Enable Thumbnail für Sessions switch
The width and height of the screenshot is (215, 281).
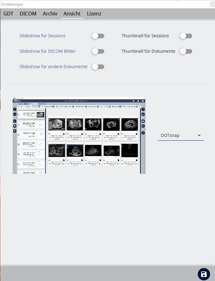pyautogui.click(x=186, y=36)
